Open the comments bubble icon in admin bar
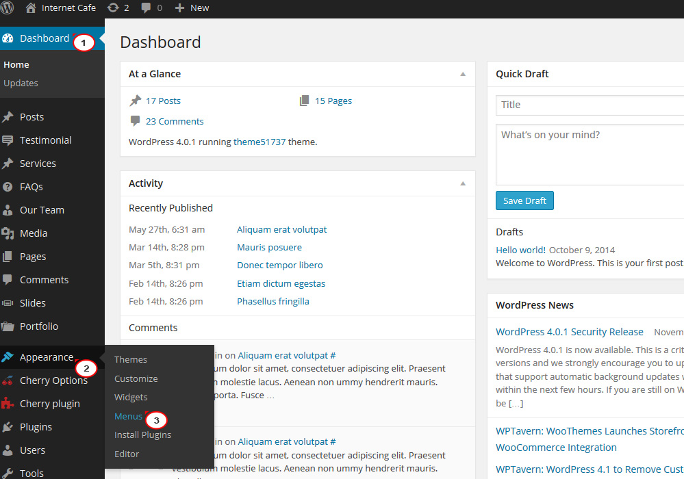This screenshot has width=684, height=479. click(146, 8)
